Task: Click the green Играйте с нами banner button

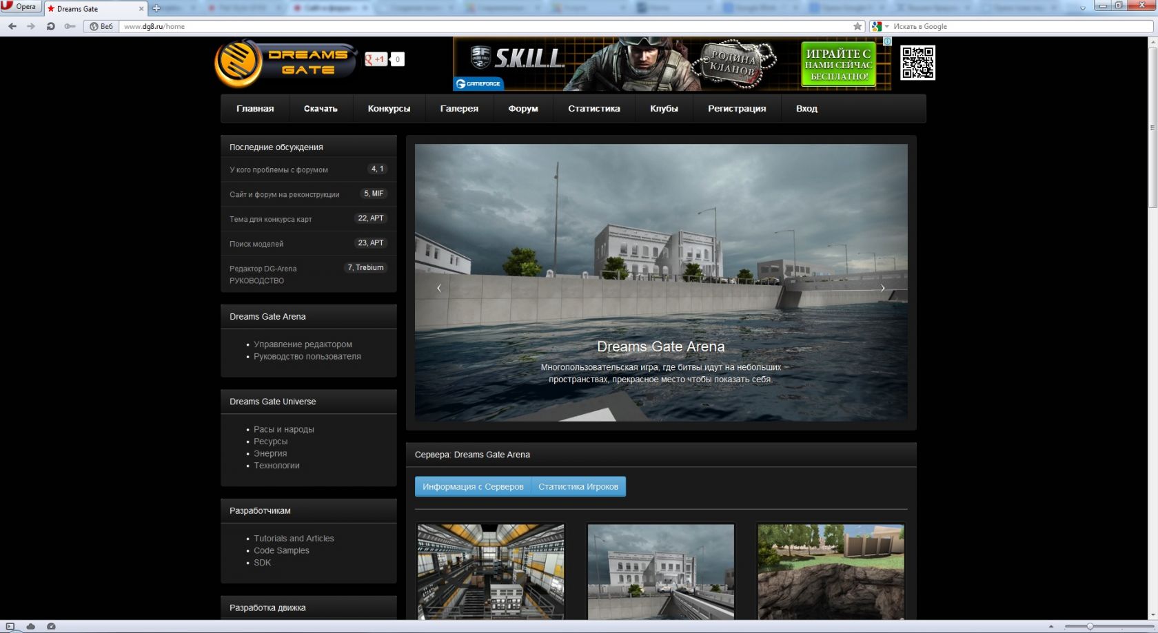Action: 839,64
